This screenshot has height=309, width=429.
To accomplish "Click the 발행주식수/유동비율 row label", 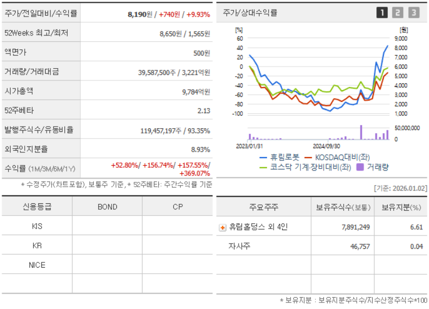I will point(39,129).
